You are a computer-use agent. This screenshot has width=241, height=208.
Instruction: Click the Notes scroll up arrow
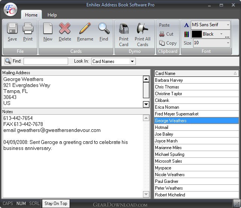pos(146,118)
